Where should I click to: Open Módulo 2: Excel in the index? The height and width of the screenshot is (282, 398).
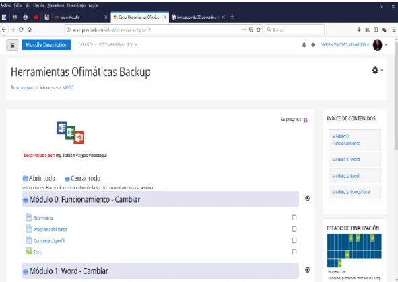coord(345,176)
